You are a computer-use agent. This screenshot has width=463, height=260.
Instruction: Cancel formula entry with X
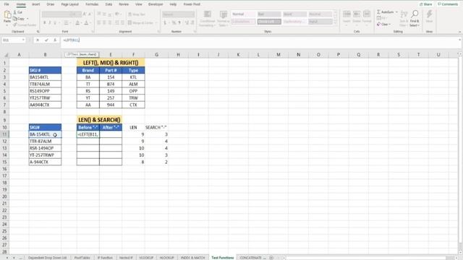[x=38, y=40]
